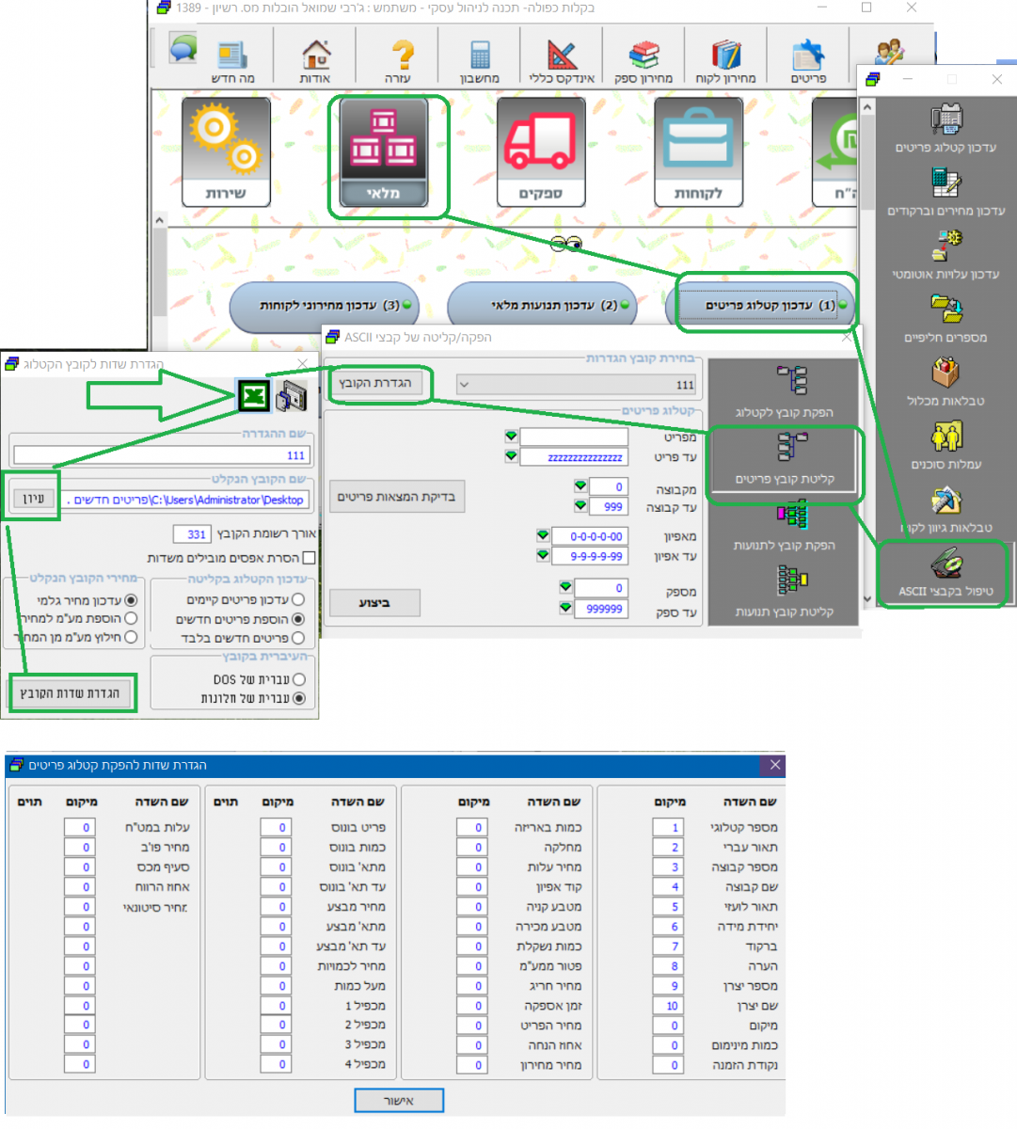Viewport: 1017px width, 1129px height.
Task: Click the בדיקת המצאות פריטים button
Action: [396, 497]
